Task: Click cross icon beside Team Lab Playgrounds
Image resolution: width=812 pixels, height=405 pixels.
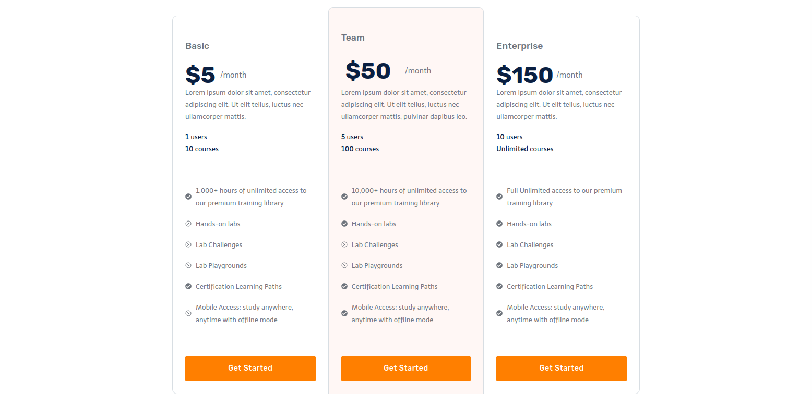Action: click(344, 265)
